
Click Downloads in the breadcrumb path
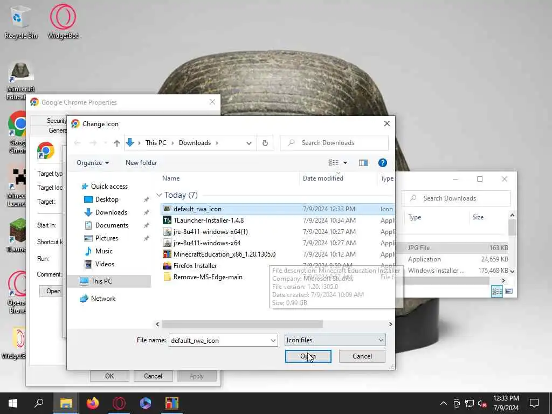195,143
